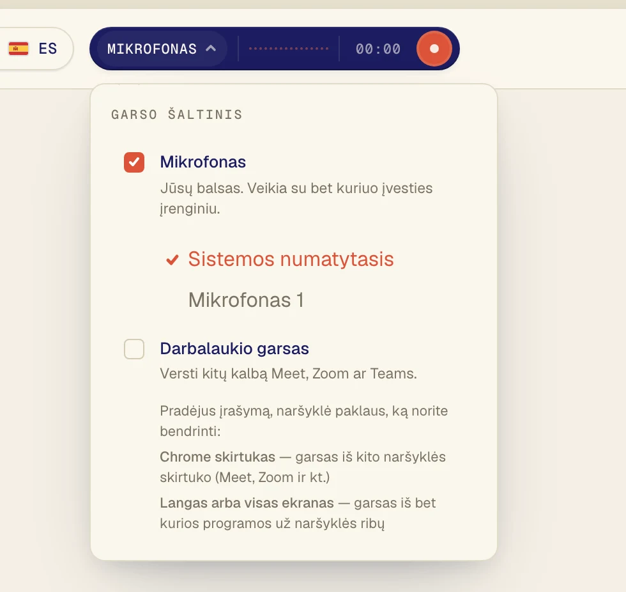The width and height of the screenshot is (626, 592).
Task: Select Sistemos numatytasis input device
Action: (280, 259)
